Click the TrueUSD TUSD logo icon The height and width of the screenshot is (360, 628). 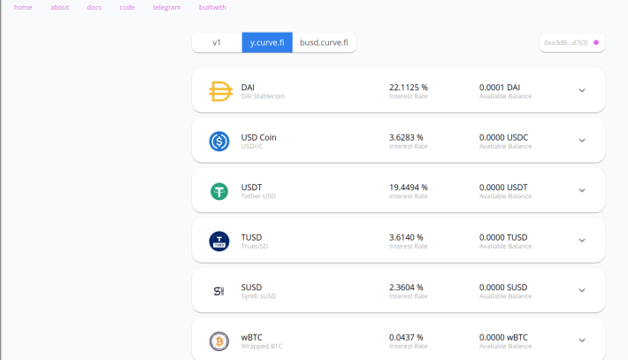(219, 241)
